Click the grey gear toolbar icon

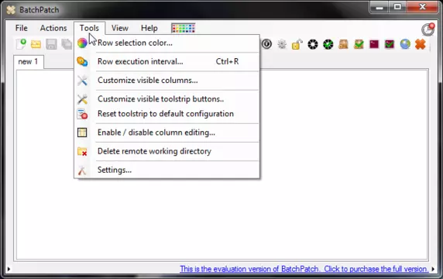coord(282,44)
